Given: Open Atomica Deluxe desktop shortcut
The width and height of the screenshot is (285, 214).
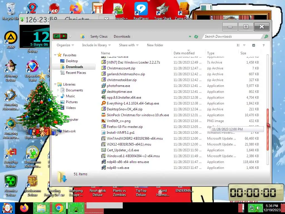Looking at the screenshot, I should [11, 186].
